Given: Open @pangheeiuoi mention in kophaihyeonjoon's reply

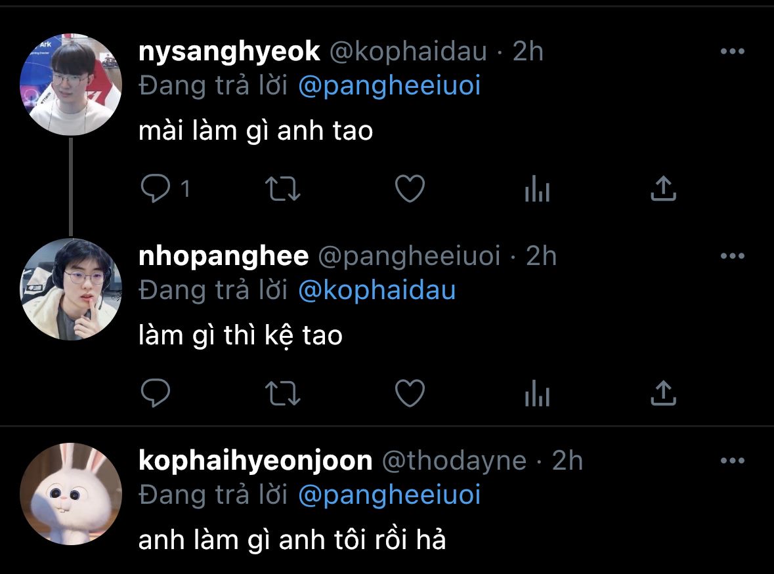Looking at the screenshot, I should pos(389,495).
